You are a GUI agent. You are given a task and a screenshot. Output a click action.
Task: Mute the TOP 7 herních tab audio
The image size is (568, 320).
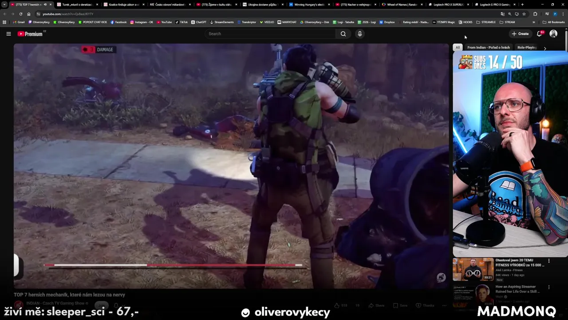(45, 4)
